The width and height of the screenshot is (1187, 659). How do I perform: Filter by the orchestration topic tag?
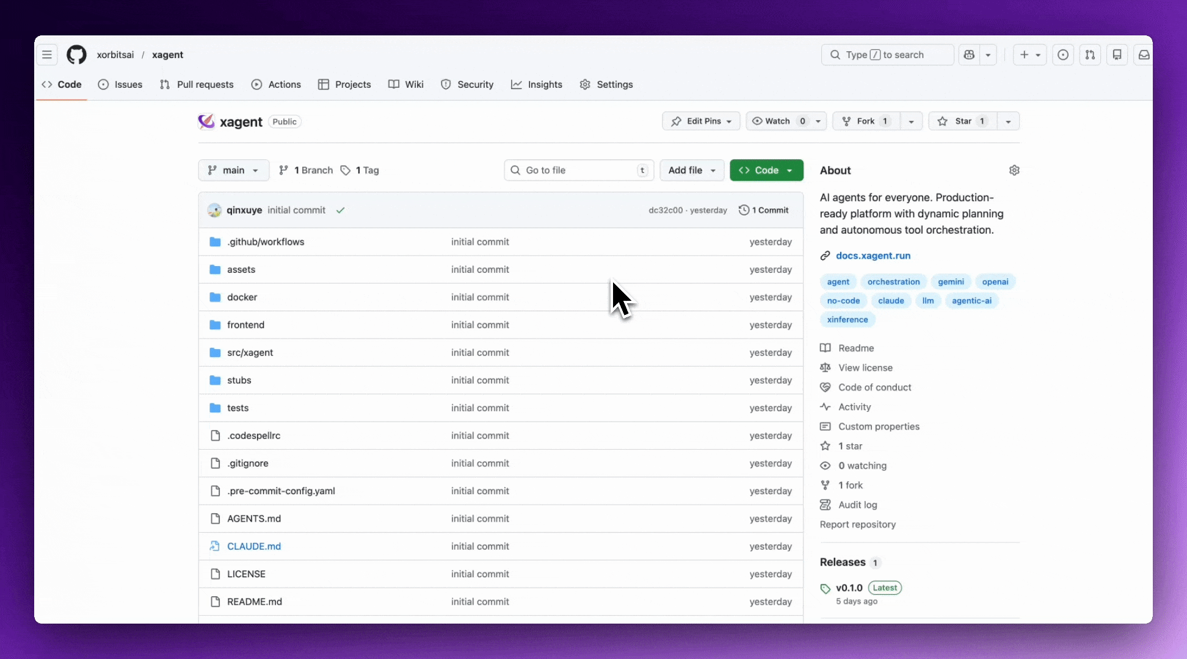pyautogui.click(x=894, y=282)
